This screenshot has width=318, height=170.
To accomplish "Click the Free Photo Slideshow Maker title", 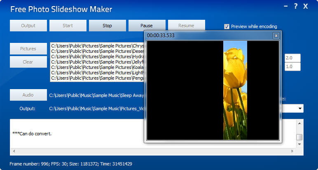I will pyautogui.click(x=61, y=9).
